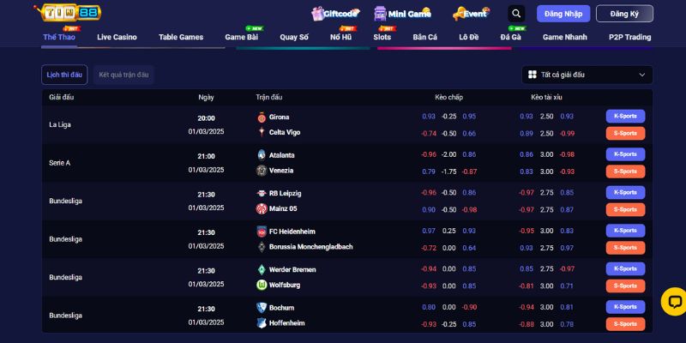
Task: Click the Hoffenheim team crest
Action: point(262,323)
